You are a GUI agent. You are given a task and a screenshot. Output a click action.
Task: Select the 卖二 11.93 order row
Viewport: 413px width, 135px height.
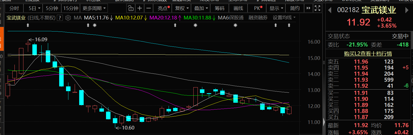pos(368,80)
